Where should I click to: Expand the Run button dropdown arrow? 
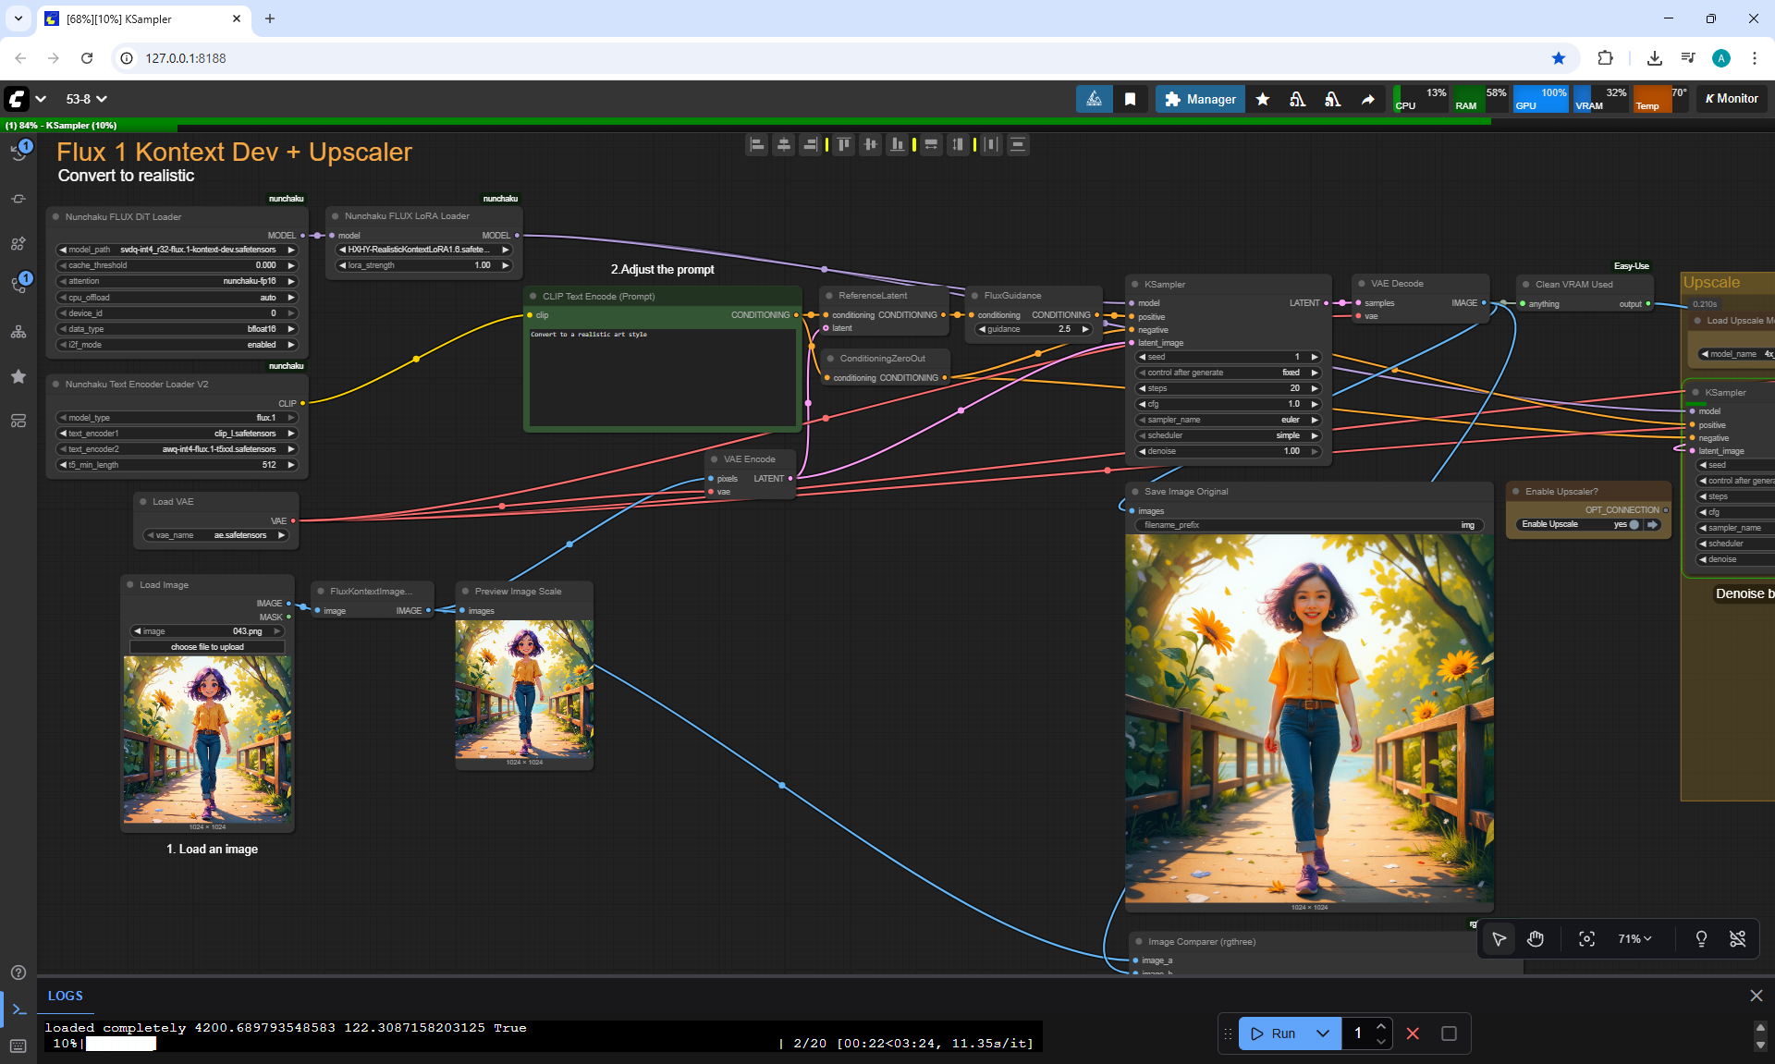point(1323,1033)
